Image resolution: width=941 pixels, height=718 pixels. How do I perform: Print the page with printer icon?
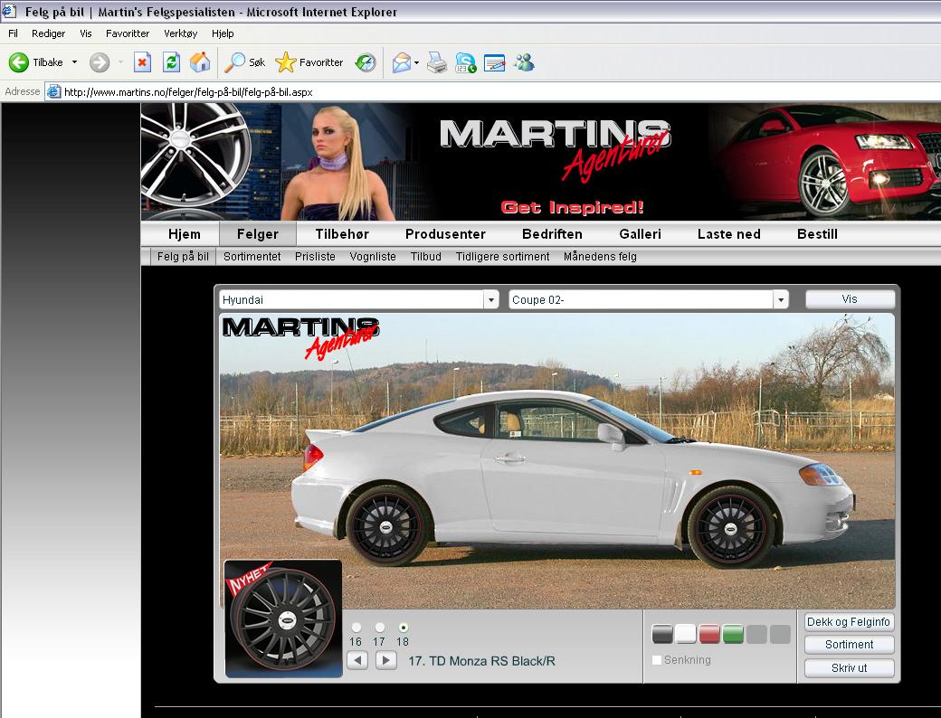pyautogui.click(x=437, y=62)
